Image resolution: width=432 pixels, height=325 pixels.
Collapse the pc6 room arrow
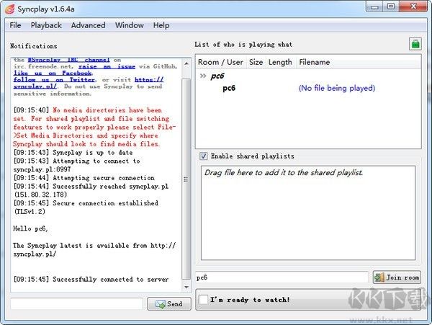click(203, 76)
